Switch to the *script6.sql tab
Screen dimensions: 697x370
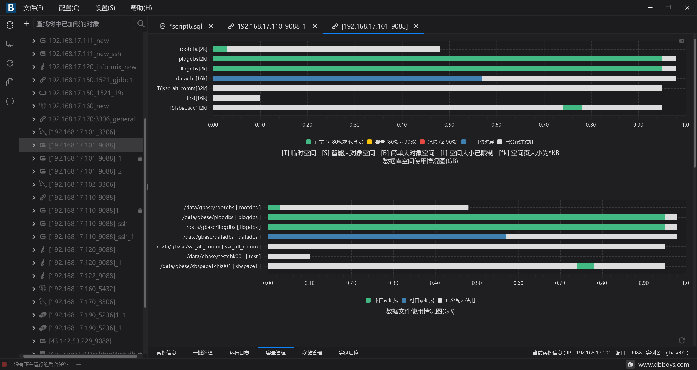point(185,26)
